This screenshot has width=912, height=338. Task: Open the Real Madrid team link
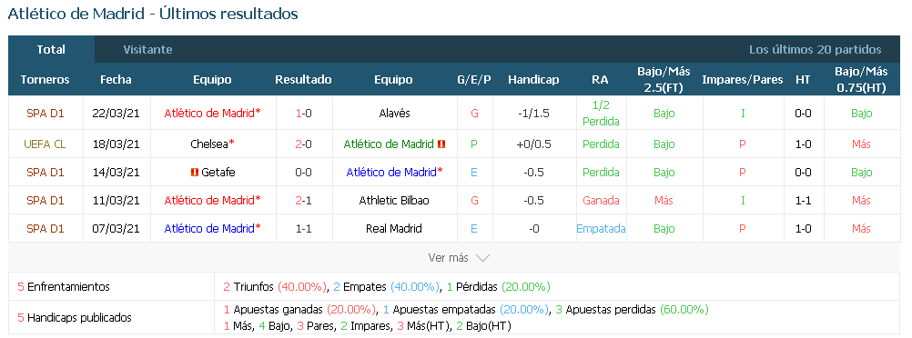pos(394,229)
